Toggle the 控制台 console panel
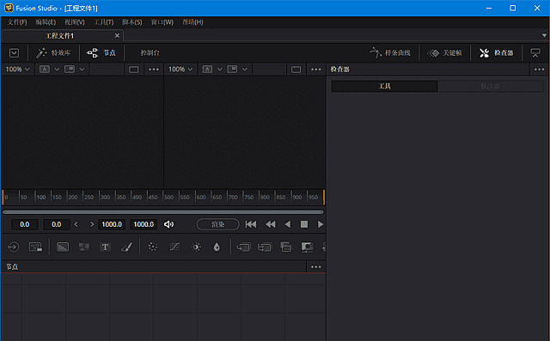Image resolution: width=550 pixels, height=341 pixels. pyautogui.click(x=150, y=53)
